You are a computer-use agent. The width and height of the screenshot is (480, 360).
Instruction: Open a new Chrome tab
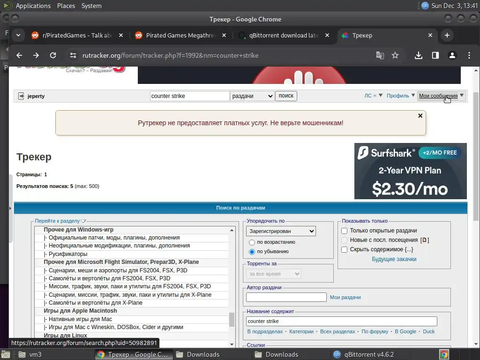pos(447,35)
